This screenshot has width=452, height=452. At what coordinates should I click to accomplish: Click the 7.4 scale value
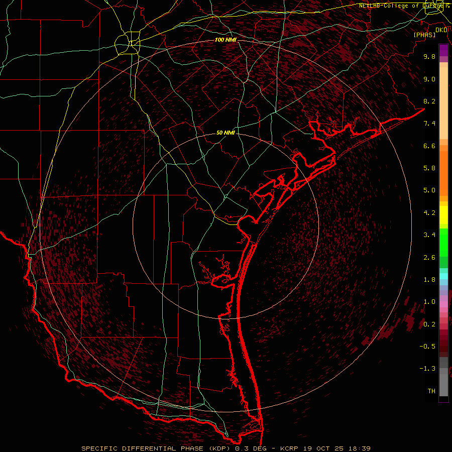[x=429, y=124]
